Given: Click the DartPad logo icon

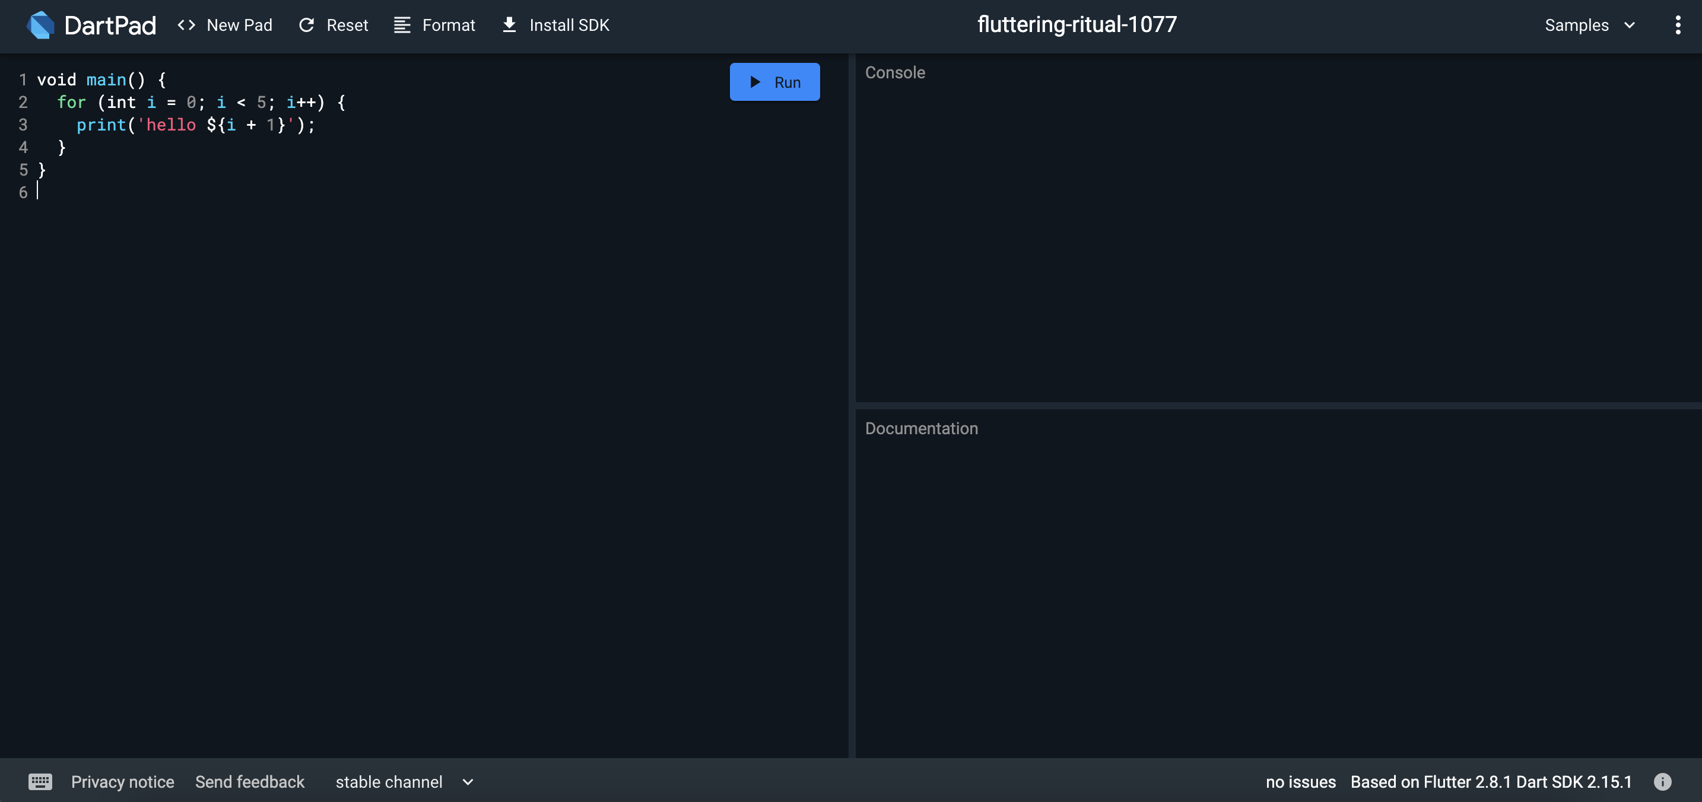Looking at the screenshot, I should [x=40, y=25].
